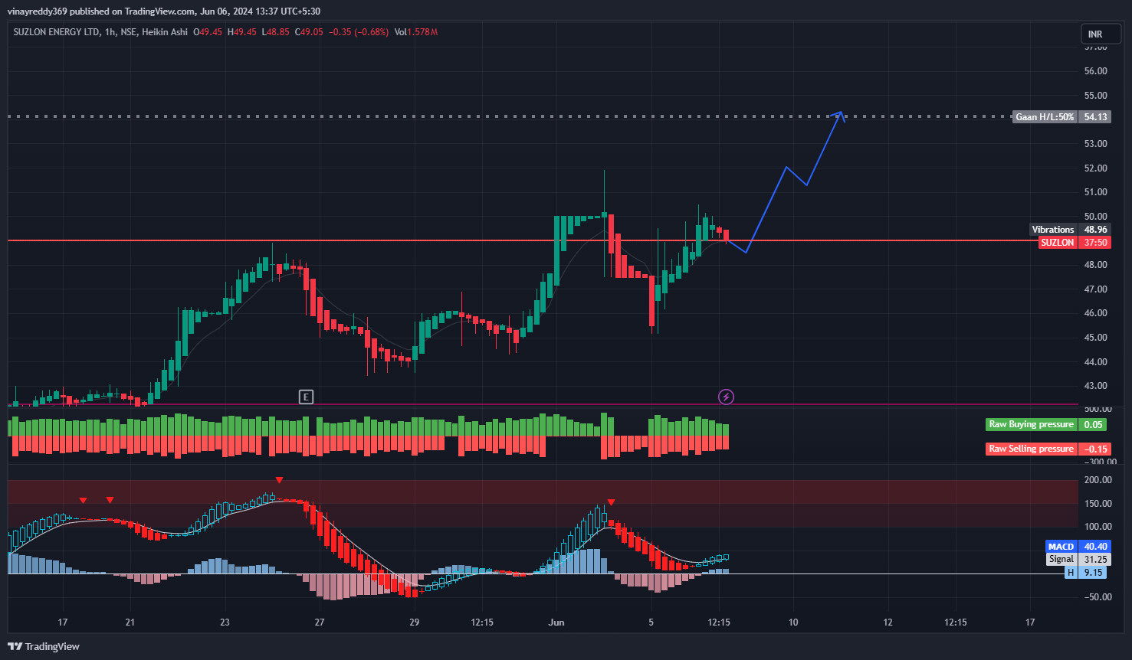Image resolution: width=1132 pixels, height=660 pixels.
Task: Click the 48.00 price axis label
Action: click(1095, 265)
